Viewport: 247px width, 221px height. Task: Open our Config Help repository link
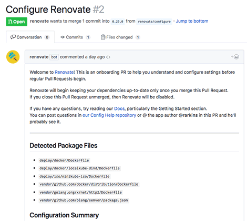109,115
